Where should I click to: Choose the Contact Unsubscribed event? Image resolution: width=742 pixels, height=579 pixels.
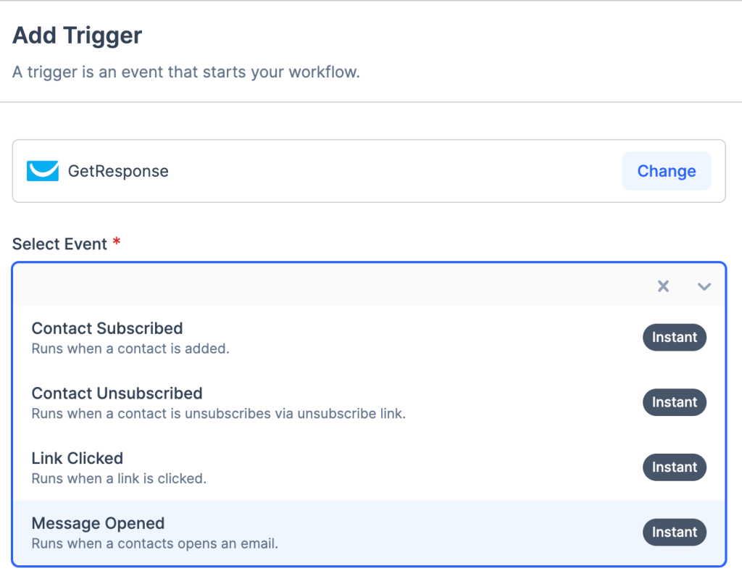pyautogui.click(x=117, y=393)
